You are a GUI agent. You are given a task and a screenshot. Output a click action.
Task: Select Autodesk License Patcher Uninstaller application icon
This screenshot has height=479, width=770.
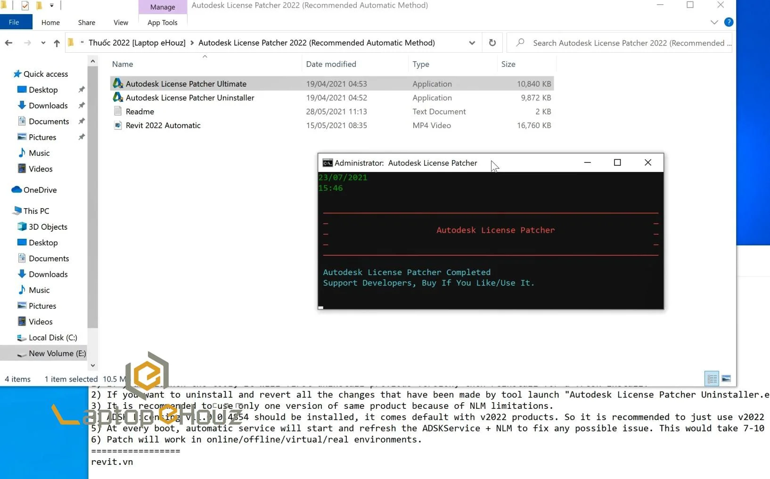click(118, 97)
